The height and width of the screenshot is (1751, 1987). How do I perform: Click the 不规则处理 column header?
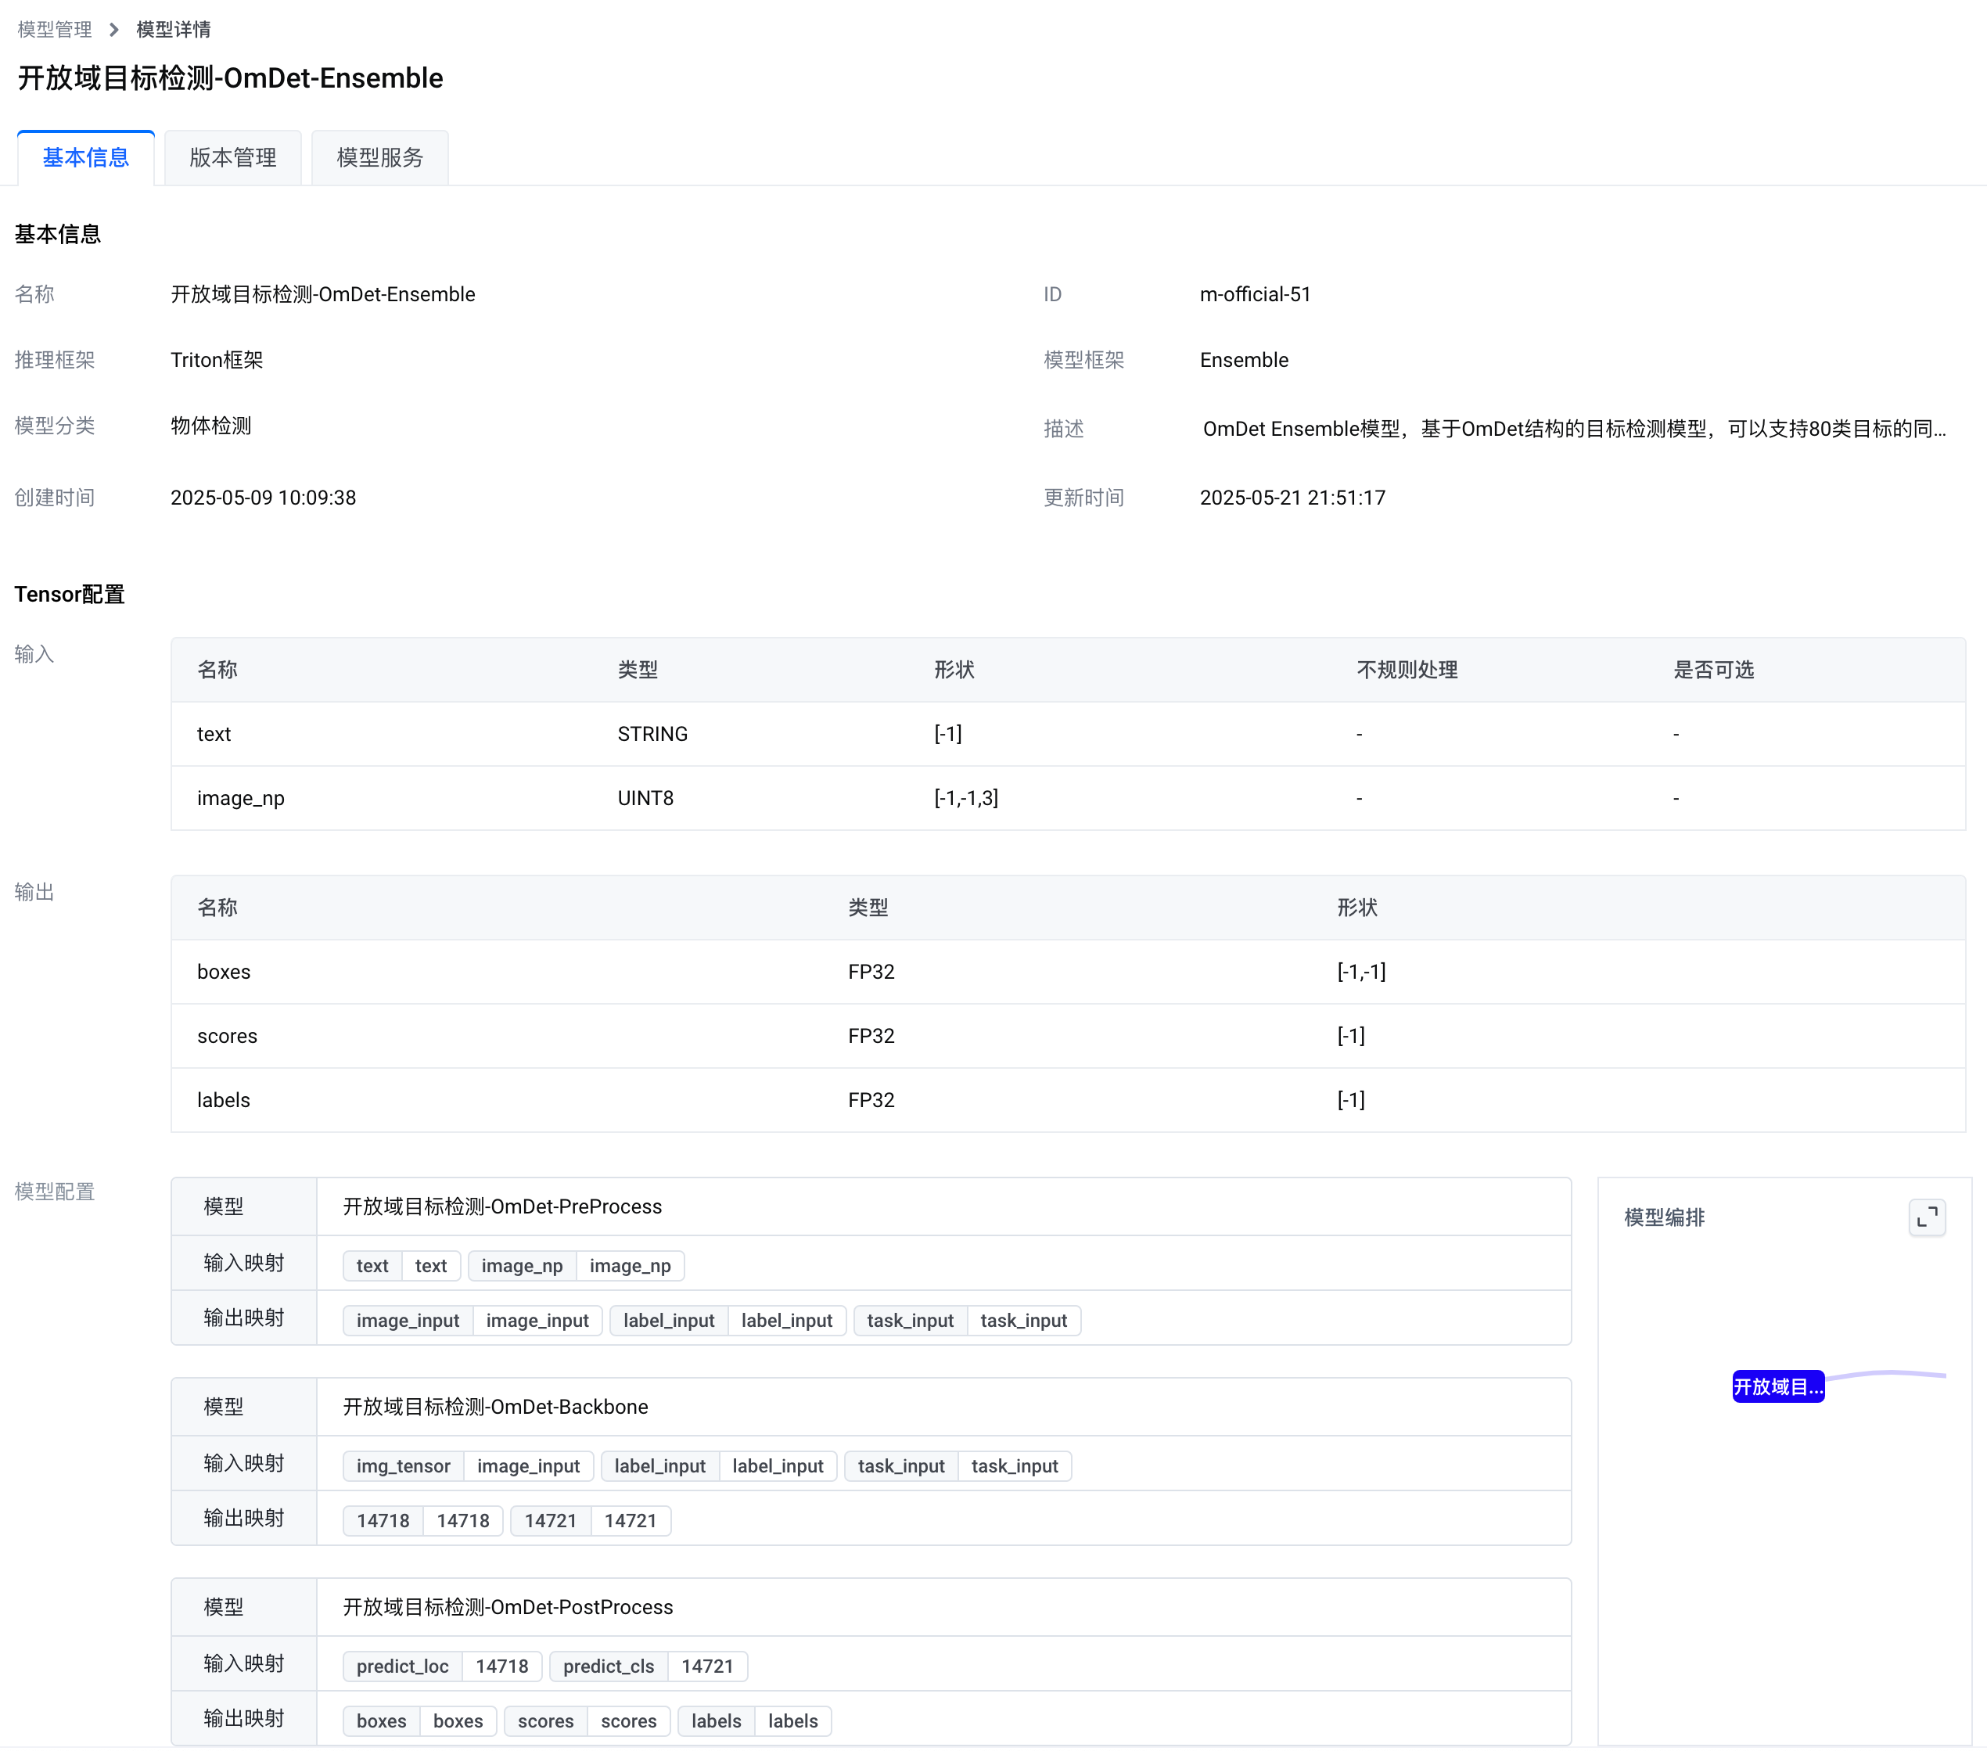tap(1407, 670)
